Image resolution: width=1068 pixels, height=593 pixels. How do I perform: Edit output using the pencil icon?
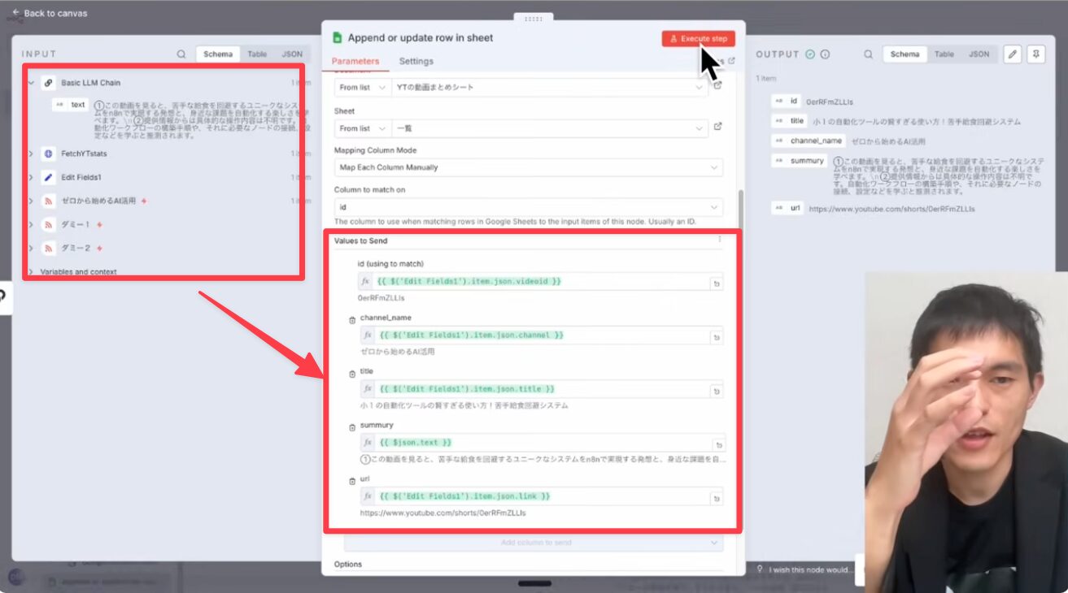(1012, 54)
